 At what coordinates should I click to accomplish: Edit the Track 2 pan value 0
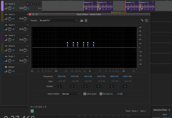pos(28,8)
